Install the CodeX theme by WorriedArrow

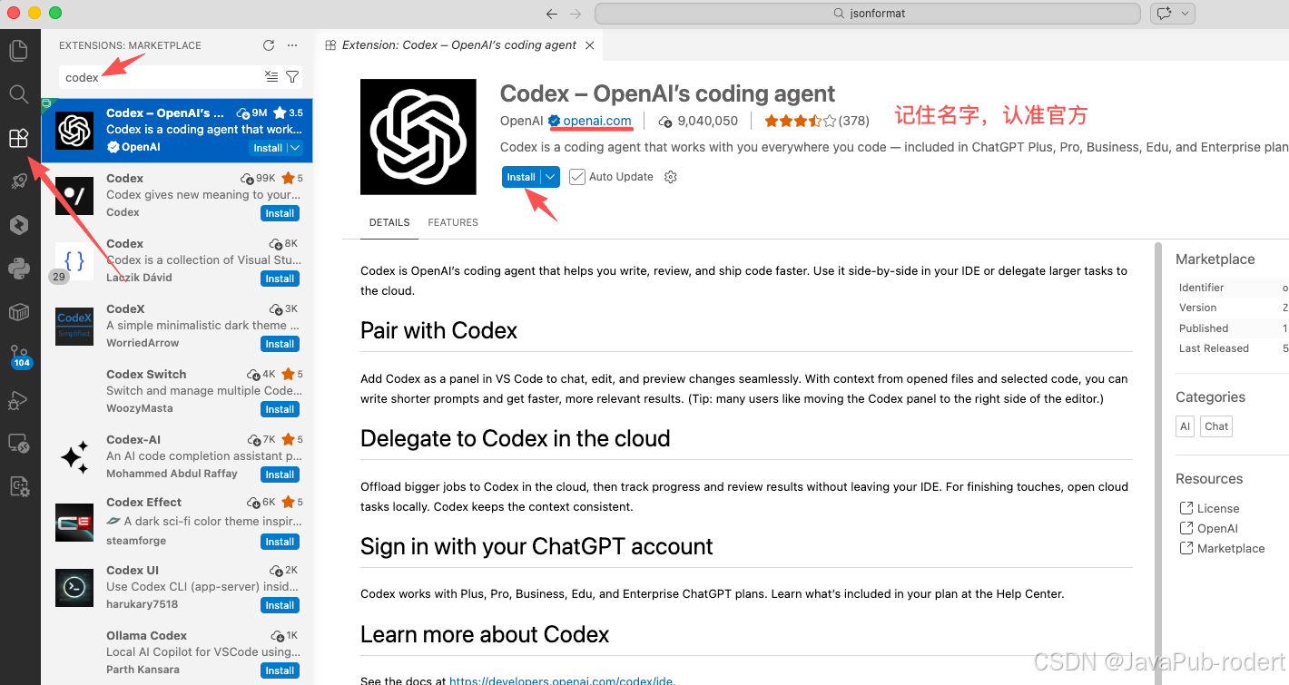click(x=280, y=344)
